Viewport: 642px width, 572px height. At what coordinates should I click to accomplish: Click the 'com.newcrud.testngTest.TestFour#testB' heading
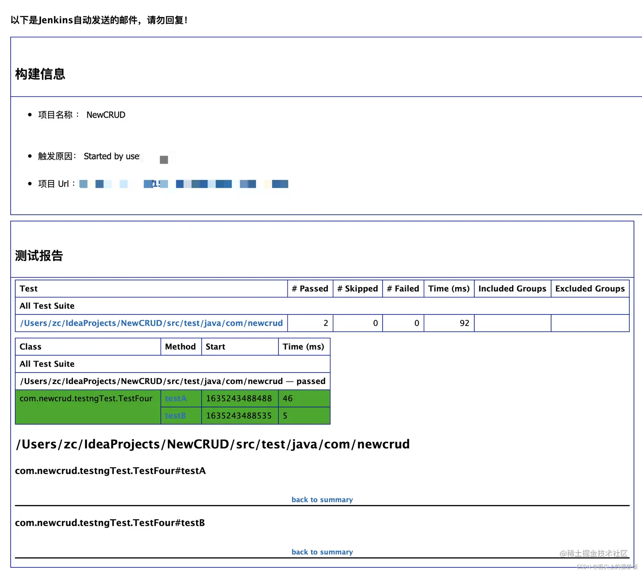pyautogui.click(x=110, y=523)
